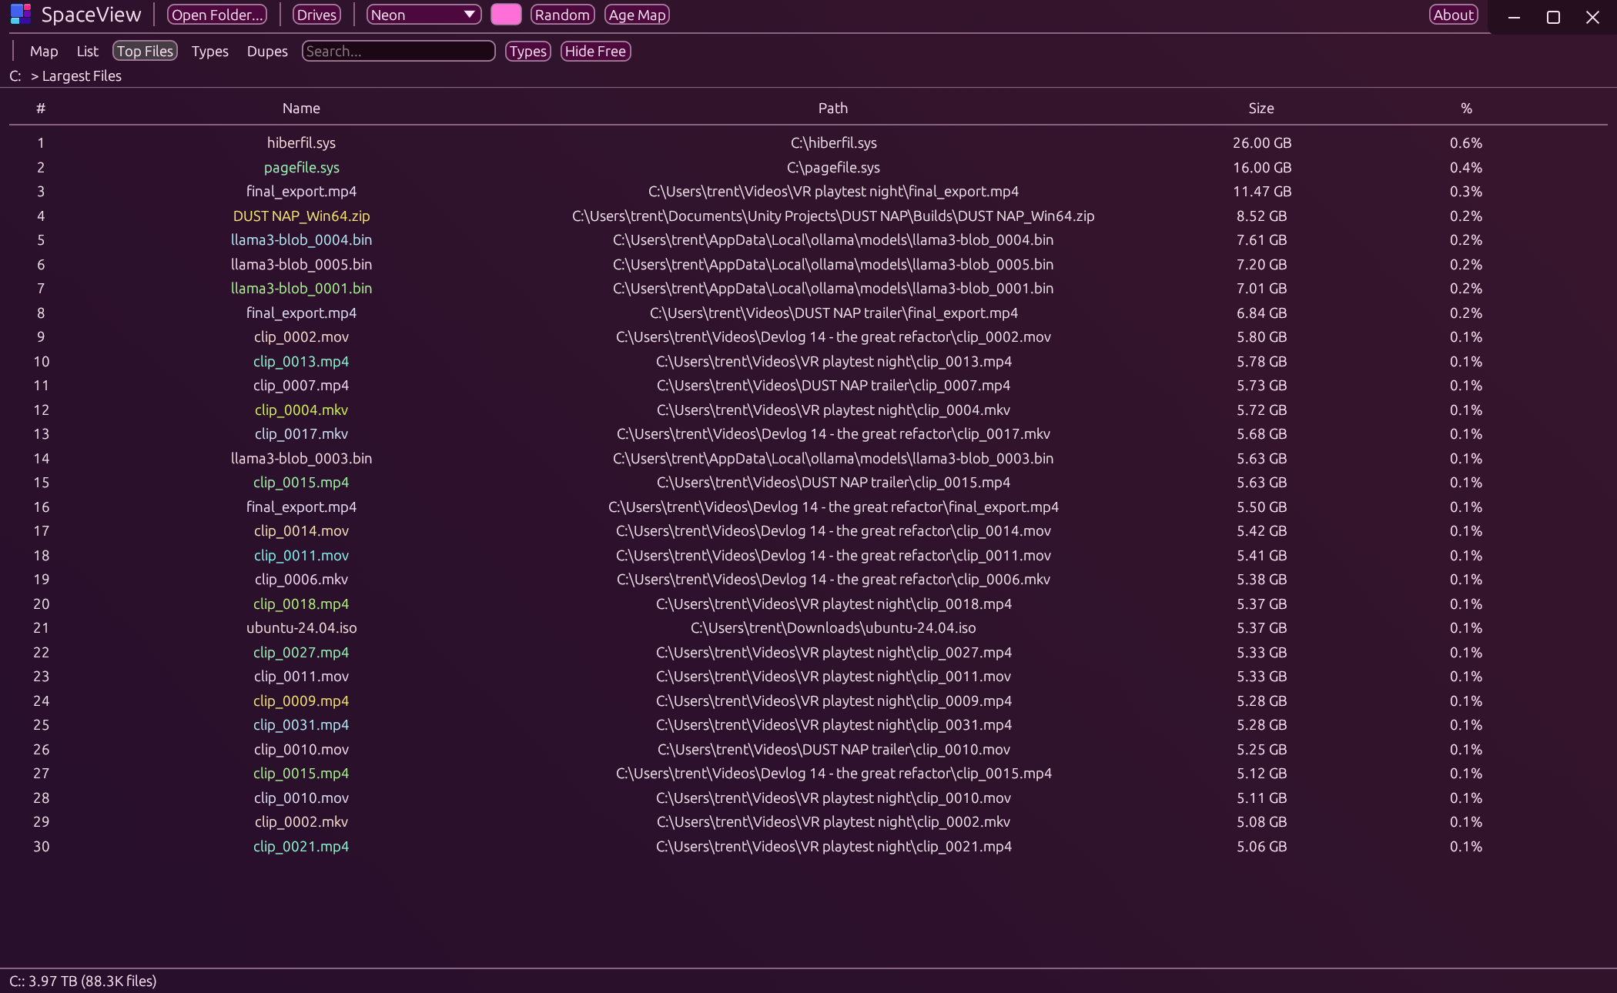Click the C:\pagefile.sys path cell
This screenshot has height=993, width=1617.
[833, 167]
